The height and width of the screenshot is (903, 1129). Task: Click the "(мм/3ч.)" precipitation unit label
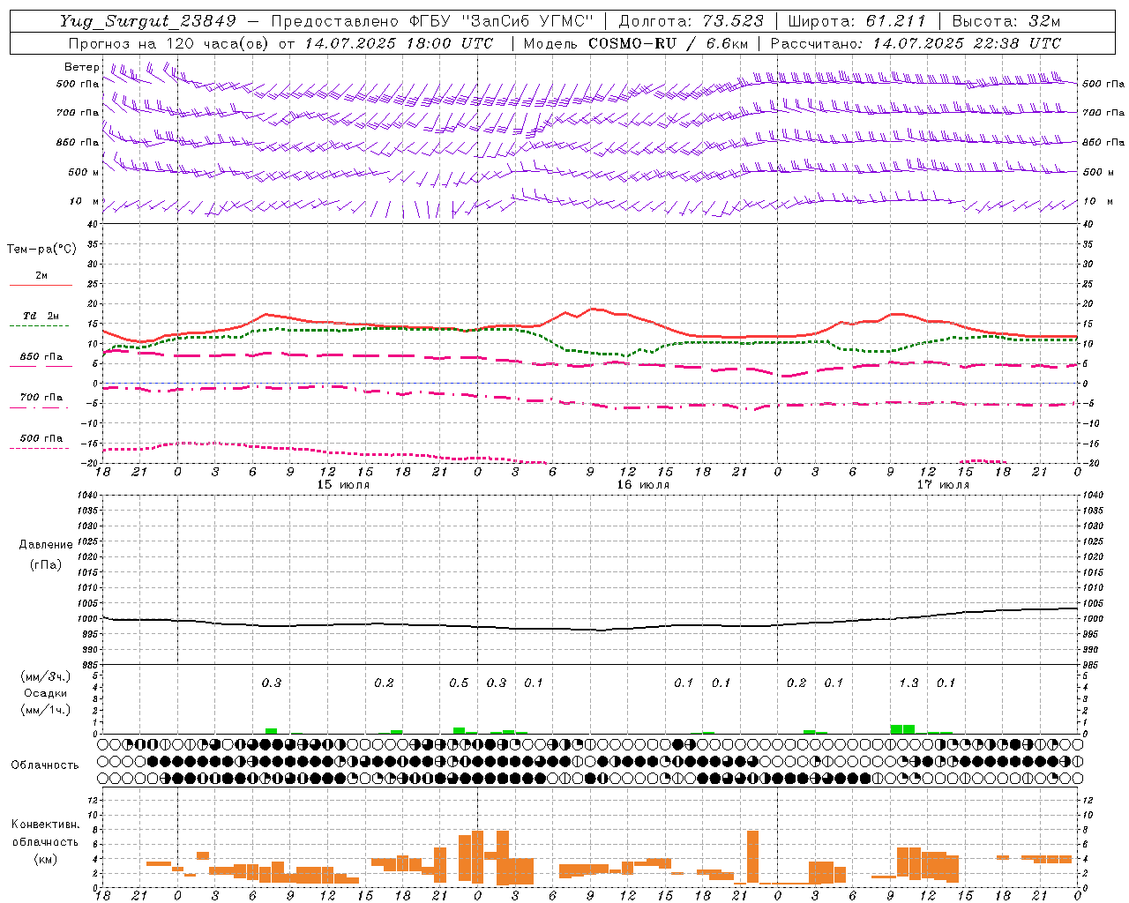click(x=46, y=676)
